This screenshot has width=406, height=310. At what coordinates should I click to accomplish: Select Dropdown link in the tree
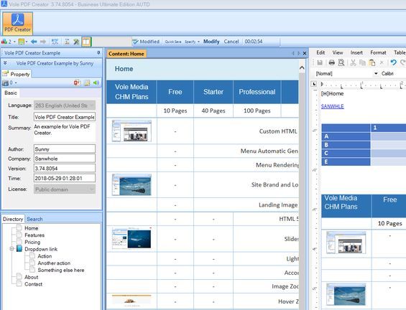click(41, 249)
